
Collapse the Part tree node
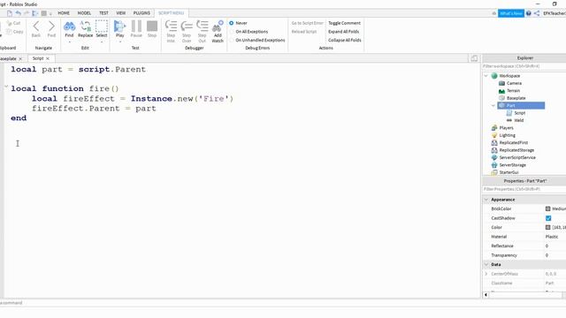point(493,106)
